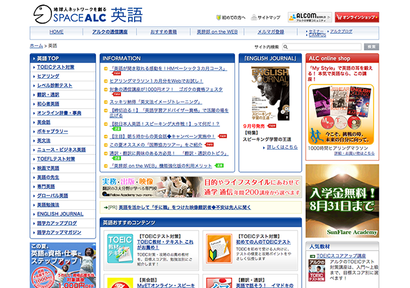Open 翻訳・通訳 in sidebar

pos(48,95)
